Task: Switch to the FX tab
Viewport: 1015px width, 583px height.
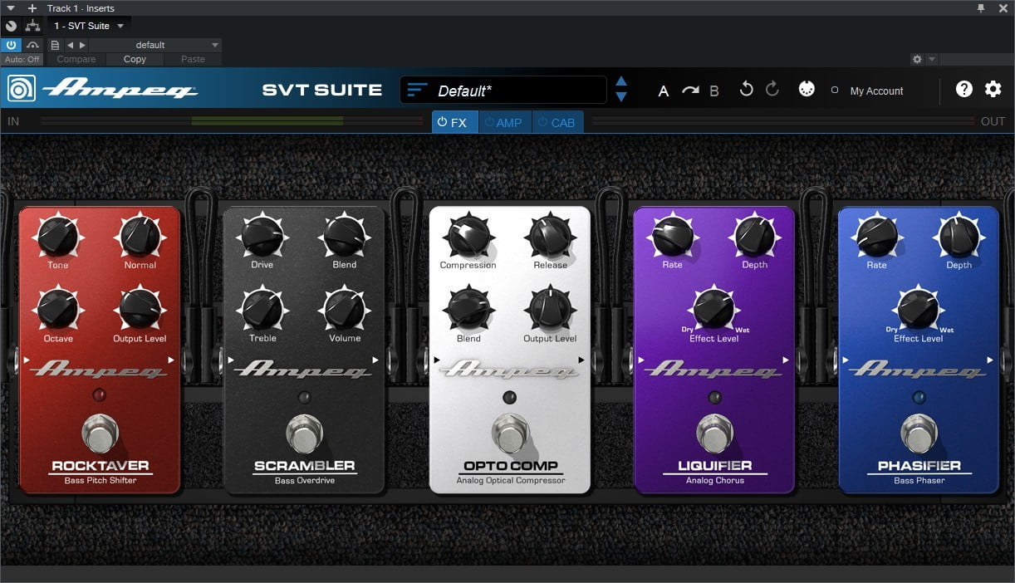Action: pos(455,122)
